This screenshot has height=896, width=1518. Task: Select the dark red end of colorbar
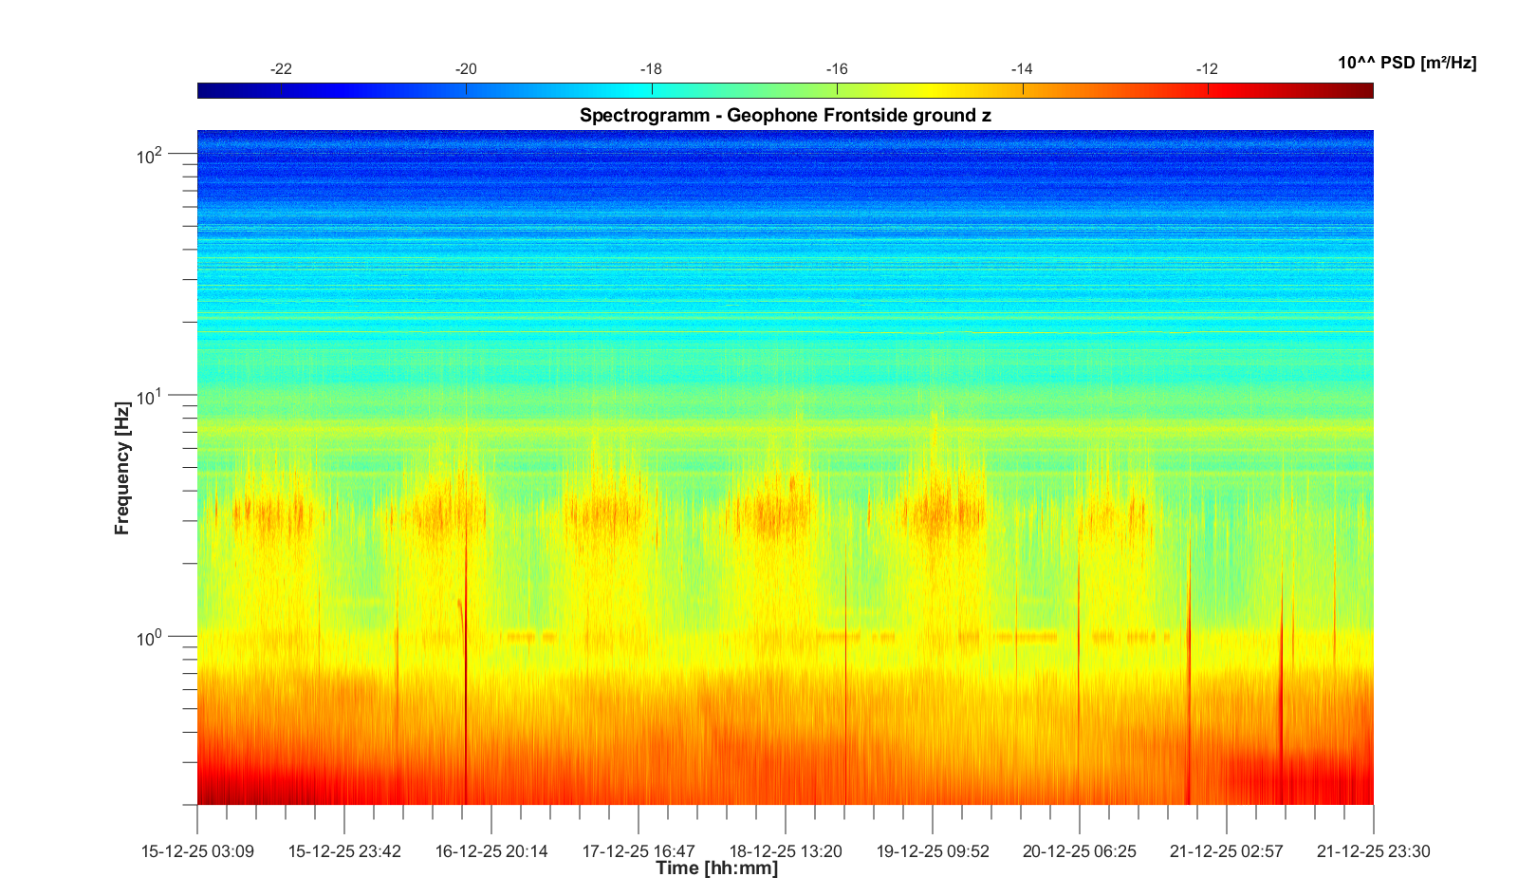(x=1364, y=91)
